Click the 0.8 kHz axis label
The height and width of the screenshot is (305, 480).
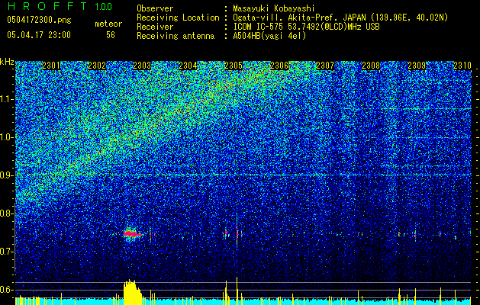(6, 213)
